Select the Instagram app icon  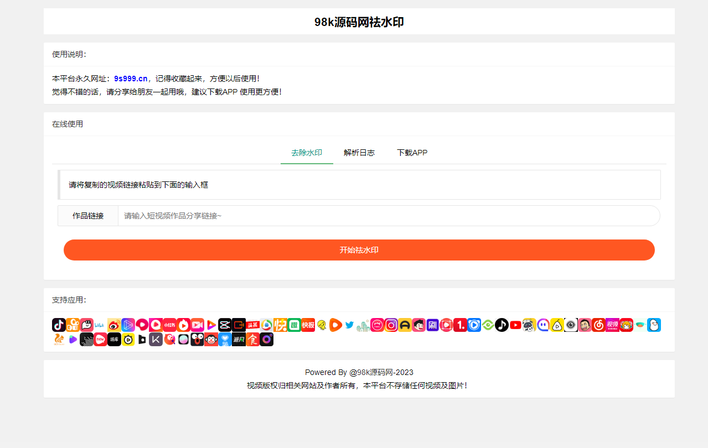pos(391,325)
